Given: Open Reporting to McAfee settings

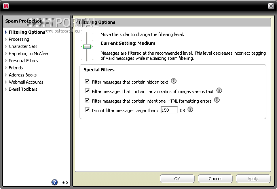Looking at the screenshot, I should click(x=28, y=53).
